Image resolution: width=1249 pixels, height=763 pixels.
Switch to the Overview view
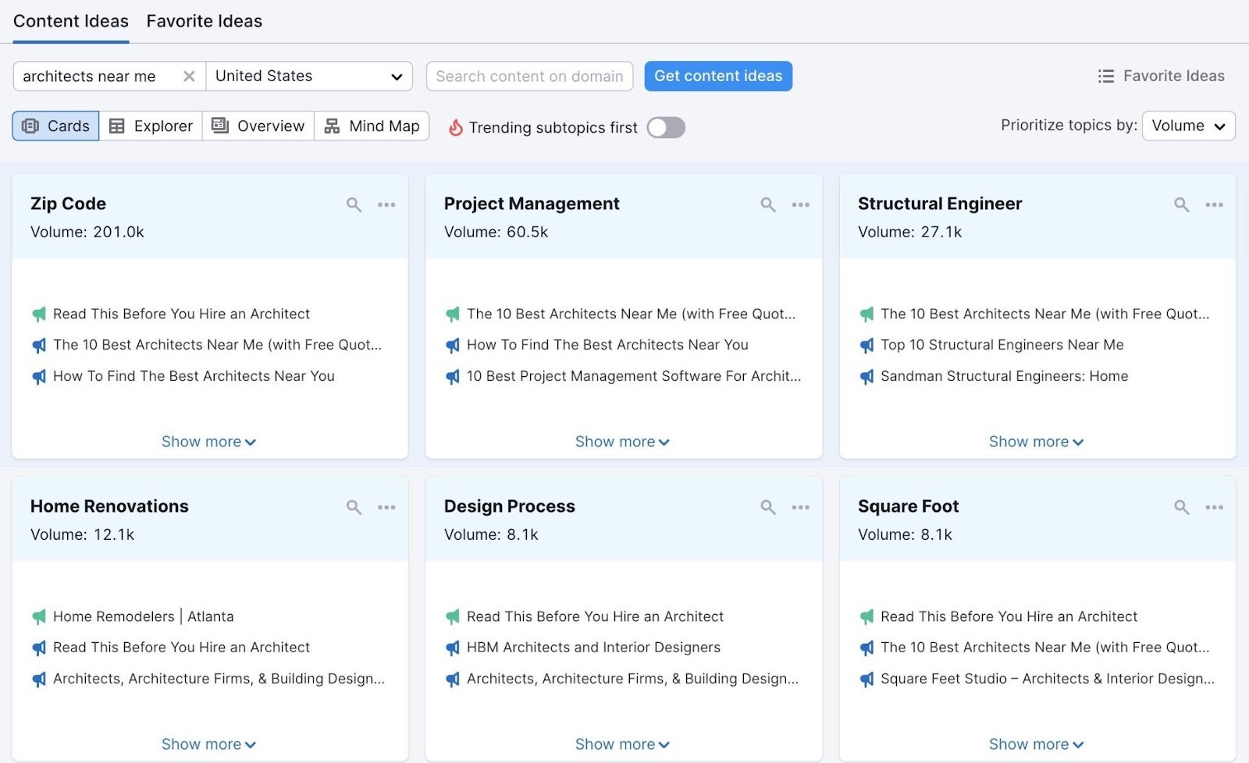(x=258, y=126)
